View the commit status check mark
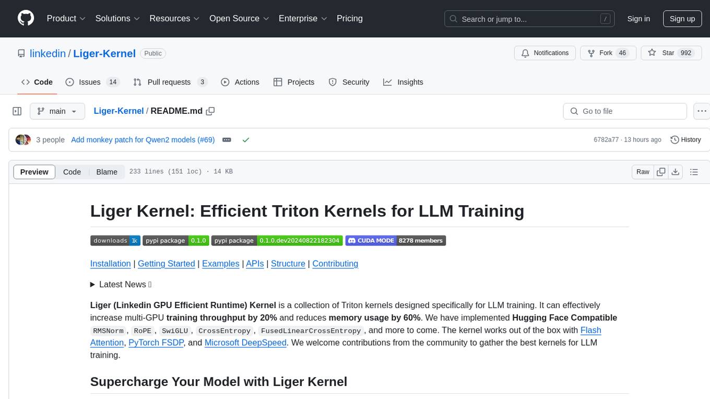710x399 pixels. click(x=246, y=140)
